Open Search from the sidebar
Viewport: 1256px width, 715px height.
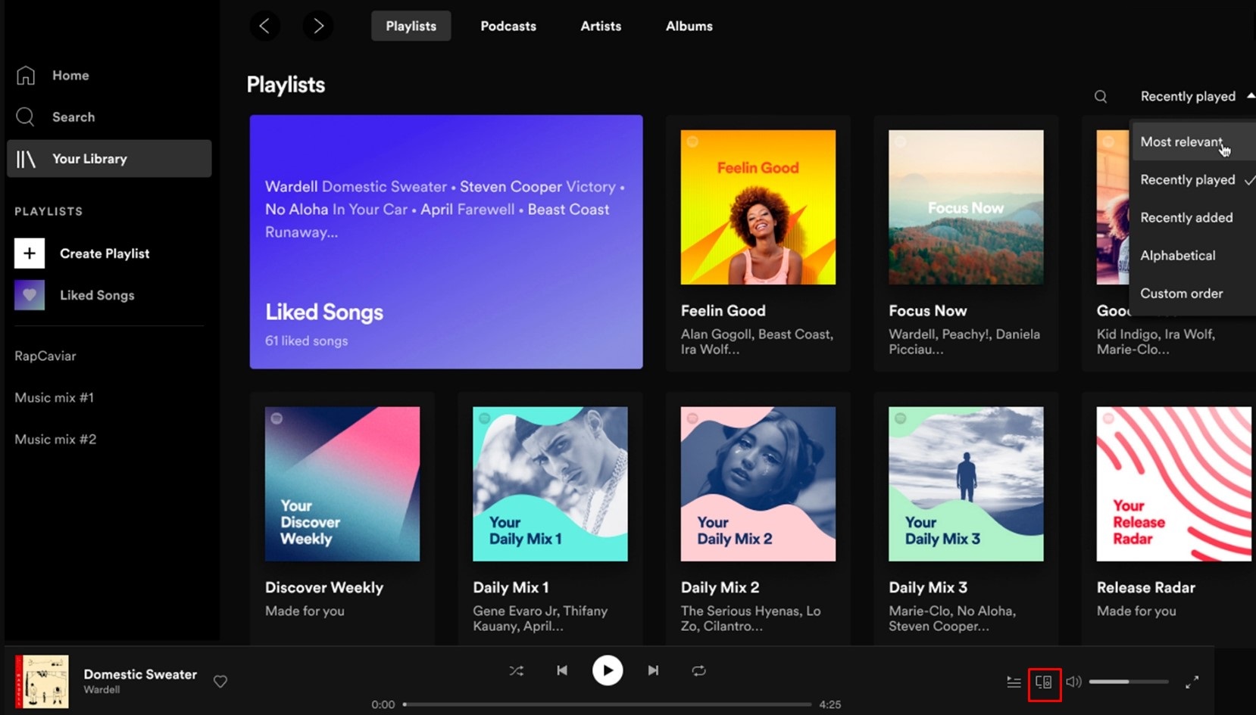tap(73, 117)
